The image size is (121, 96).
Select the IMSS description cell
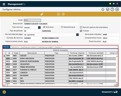(x=32, y=81)
